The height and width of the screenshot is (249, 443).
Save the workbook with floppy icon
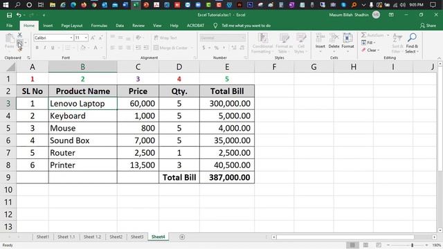click(x=9, y=15)
